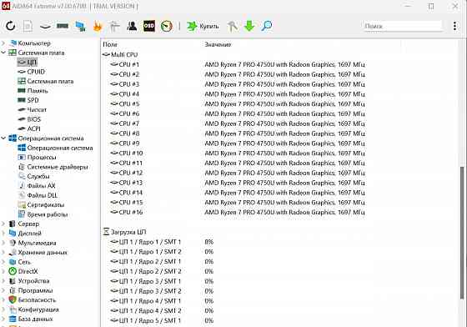Expand the Дисплей tree node
This screenshot has height=327, width=467.
pos(3,234)
